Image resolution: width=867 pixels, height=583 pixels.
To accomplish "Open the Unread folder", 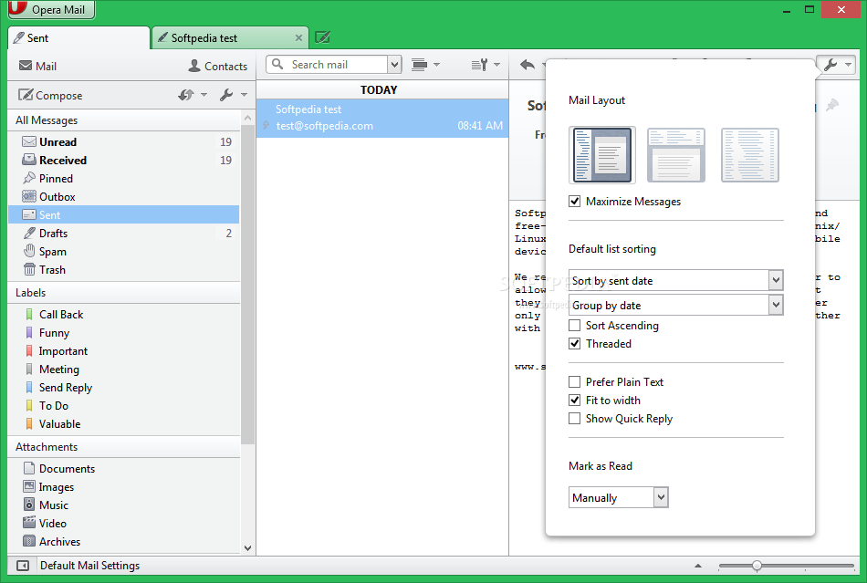I will point(124,142).
